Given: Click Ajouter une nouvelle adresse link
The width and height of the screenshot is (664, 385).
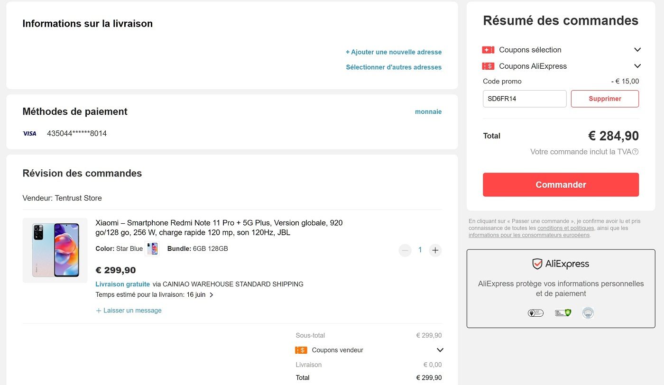Looking at the screenshot, I should 394,52.
